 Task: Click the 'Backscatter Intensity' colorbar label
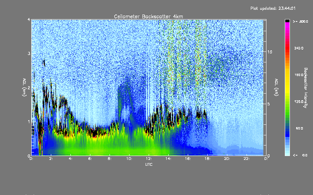[x=306, y=88]
